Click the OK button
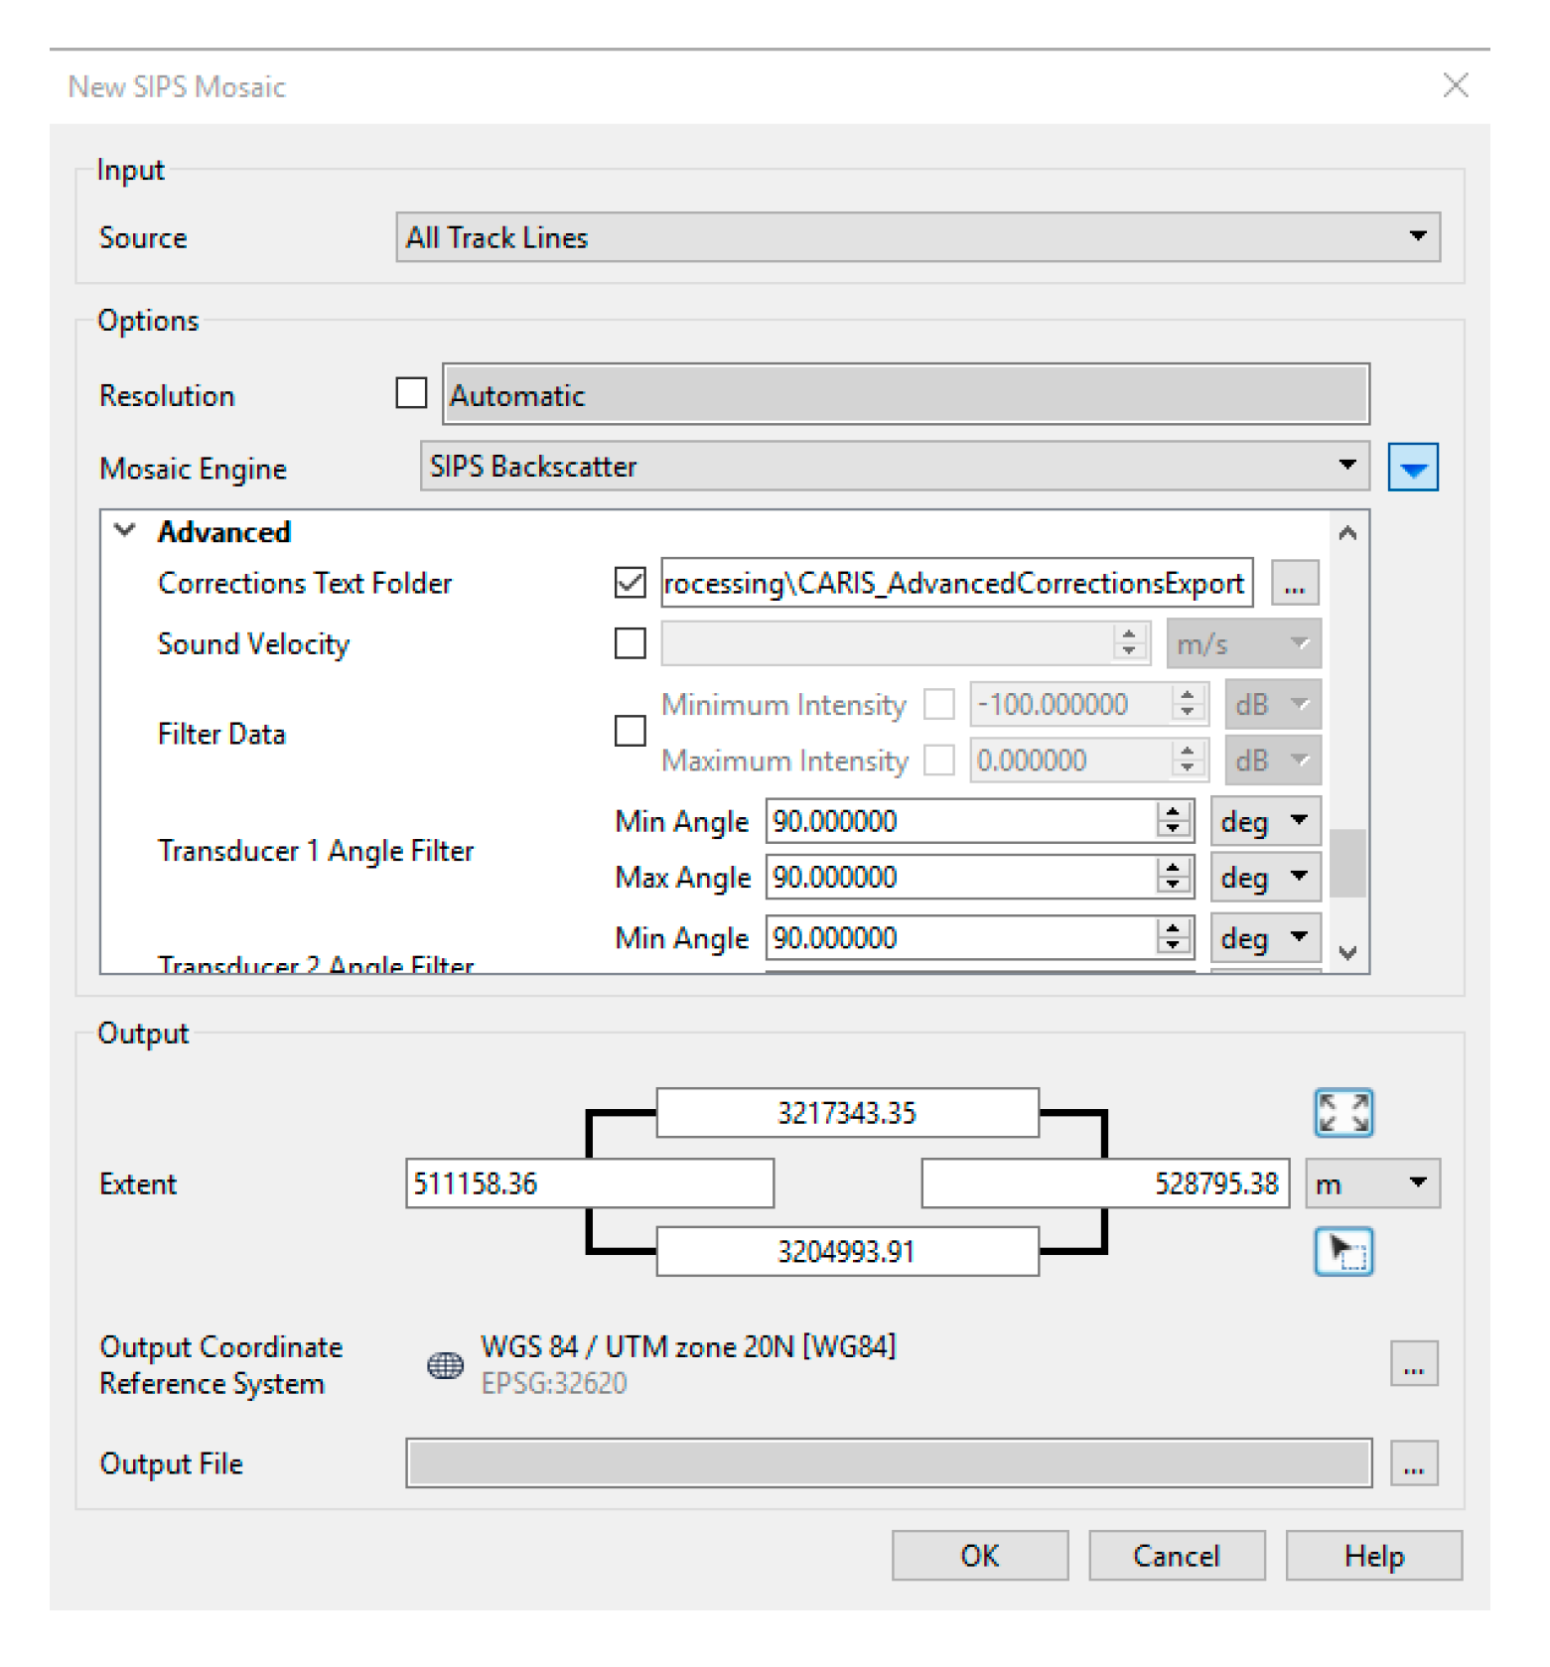 [979, 1555]
